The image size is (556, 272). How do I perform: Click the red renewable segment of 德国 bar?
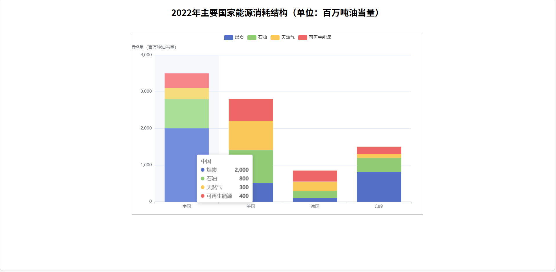pyautogui.click(x=315, y=176)
